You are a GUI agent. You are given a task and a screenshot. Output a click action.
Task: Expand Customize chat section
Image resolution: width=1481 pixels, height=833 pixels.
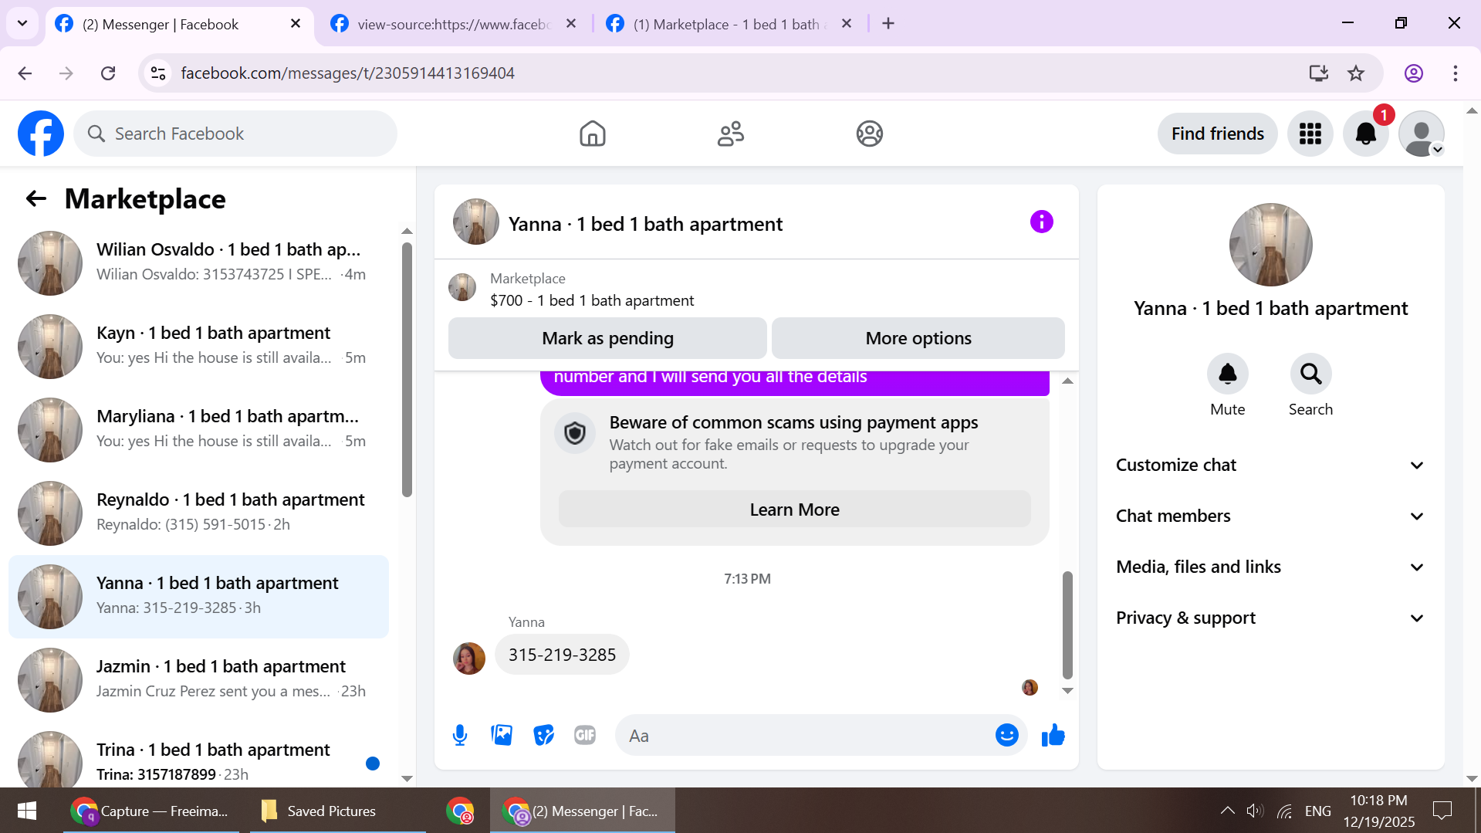(1270, 466)
